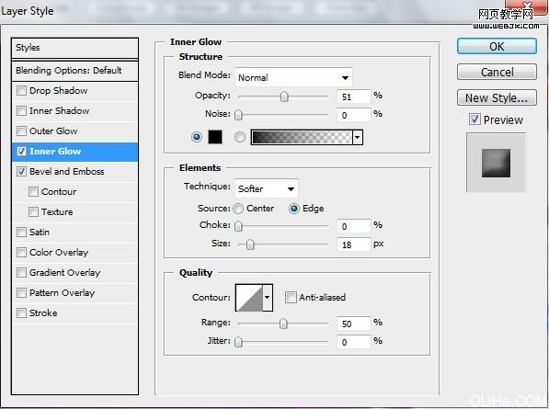Enable the Pattern Overlay checkbox
Image resolution: width=549 pixels, height=409 pixels.
click(x=22, y=293)
